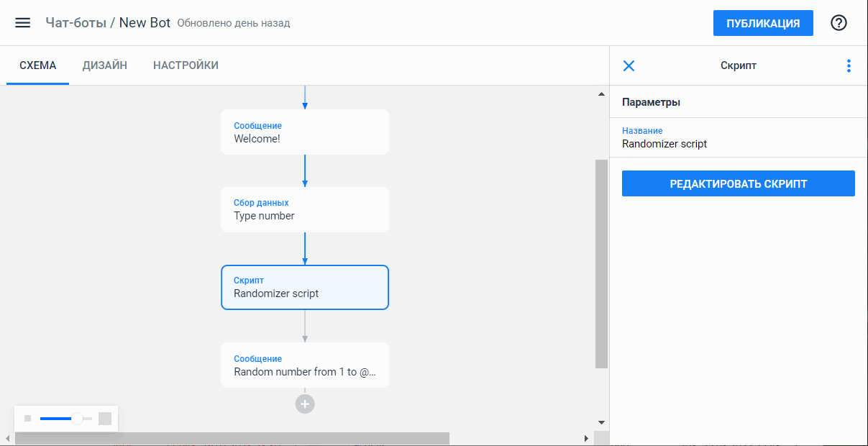Click the horizontal canvas scrollbar thumb
The height and width of the screenshot is (446, 868).
click(232, 438)
